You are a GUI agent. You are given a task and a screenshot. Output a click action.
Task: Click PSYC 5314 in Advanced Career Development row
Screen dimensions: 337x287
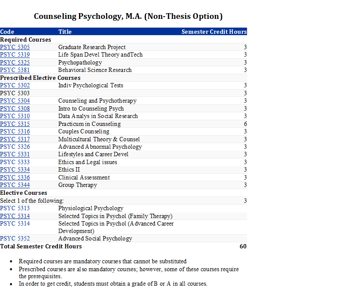15,223
